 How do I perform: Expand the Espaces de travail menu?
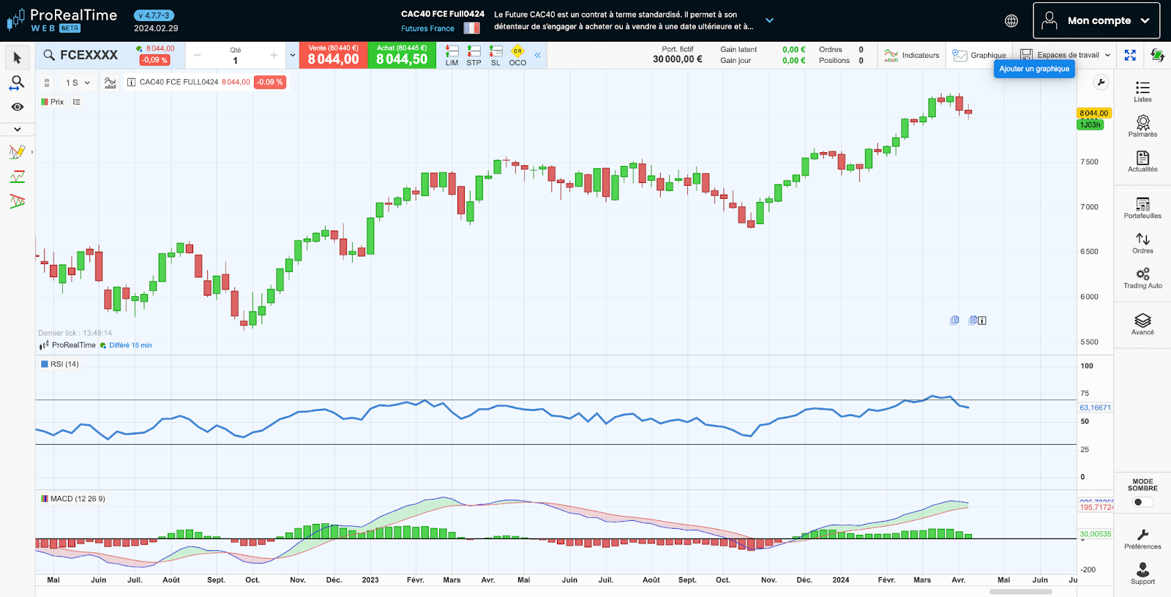coord(1067,55)
